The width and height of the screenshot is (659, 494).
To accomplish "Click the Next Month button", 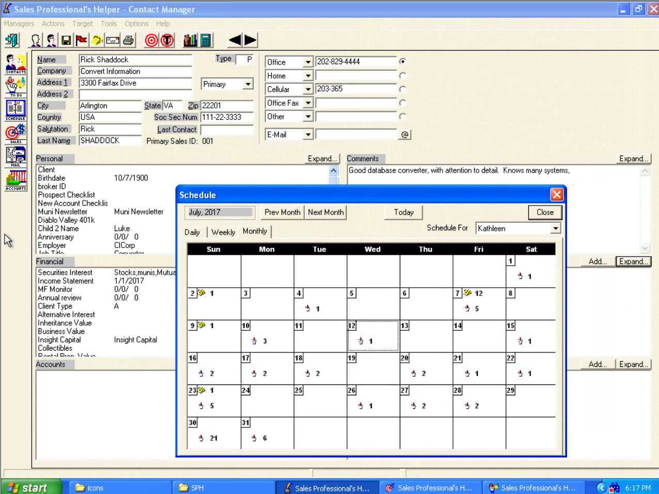I will pos(326,212).
